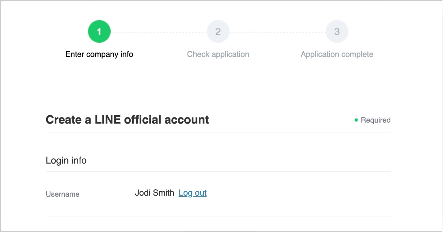Click the "Username" field label
Viewport: 443px width, 232px height.
(63, 194)
